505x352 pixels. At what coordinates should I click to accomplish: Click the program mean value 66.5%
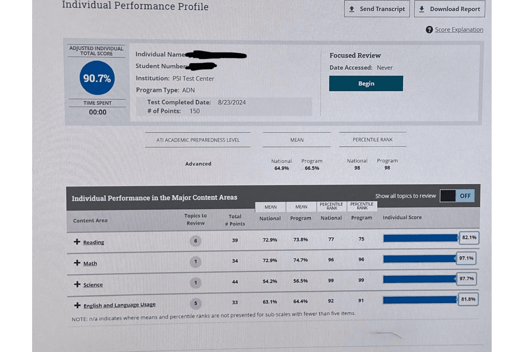pyautogui.click(x=312, y=168)
